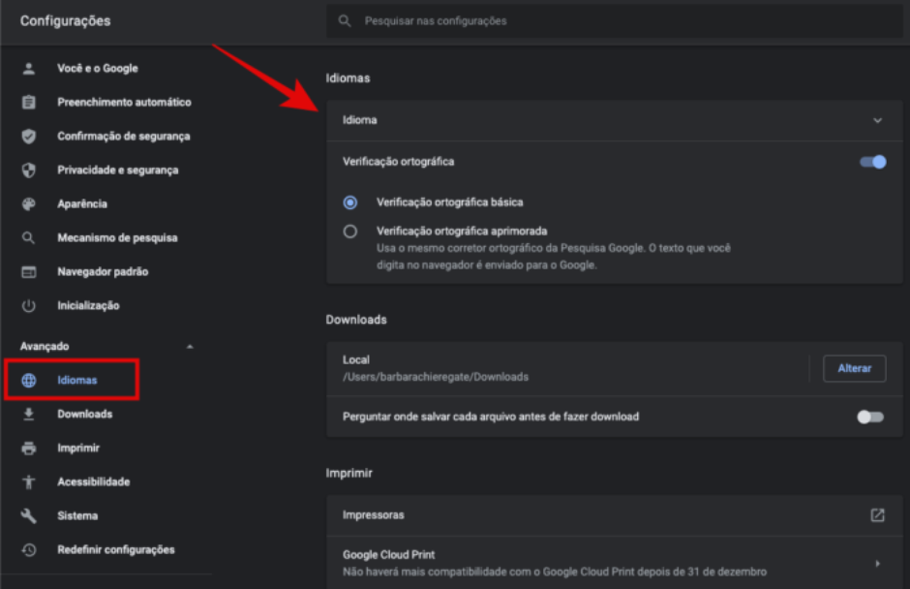Click the person icon beside Você e o Google
The width and height of the screenshot is (910, 589).
(x=29, y=69)
